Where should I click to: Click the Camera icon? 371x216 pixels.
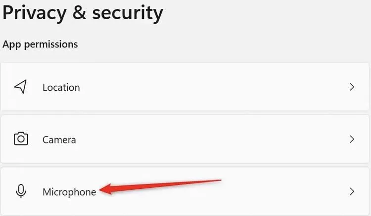point(20,140)
